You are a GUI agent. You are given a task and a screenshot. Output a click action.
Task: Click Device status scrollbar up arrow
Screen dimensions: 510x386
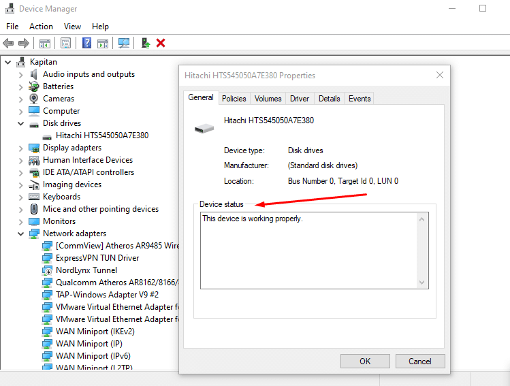[422, 219]
